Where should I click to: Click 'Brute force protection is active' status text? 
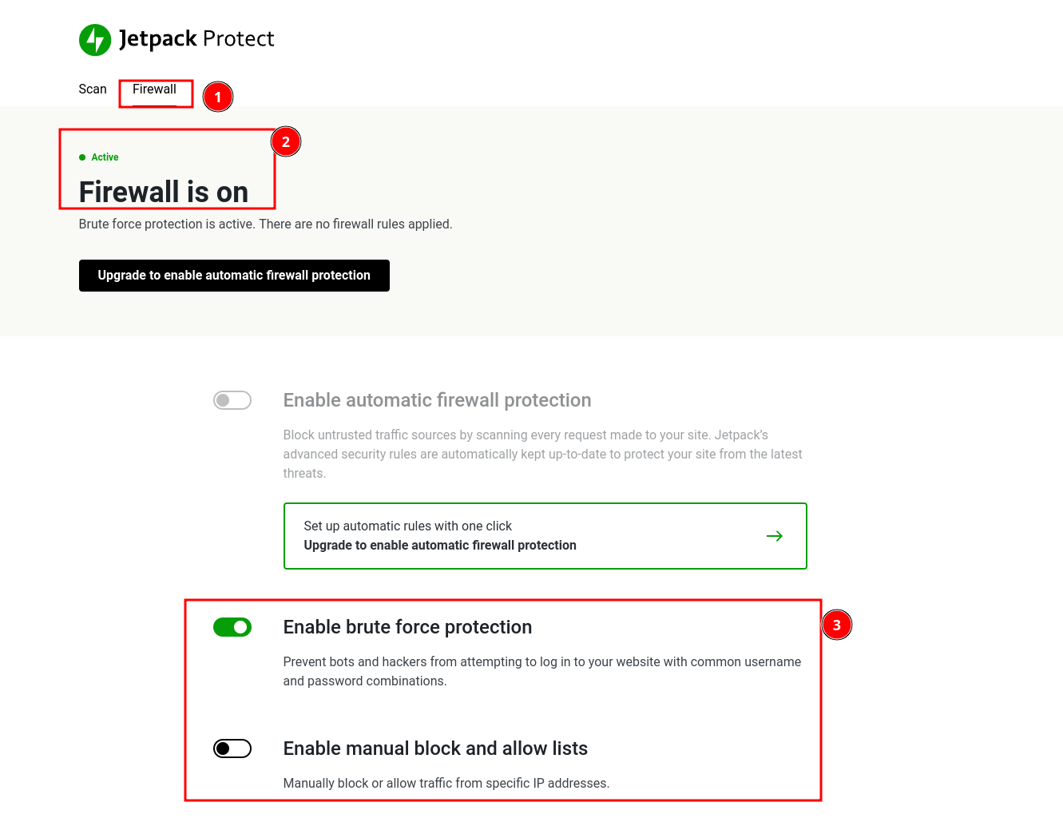[265, 224]
